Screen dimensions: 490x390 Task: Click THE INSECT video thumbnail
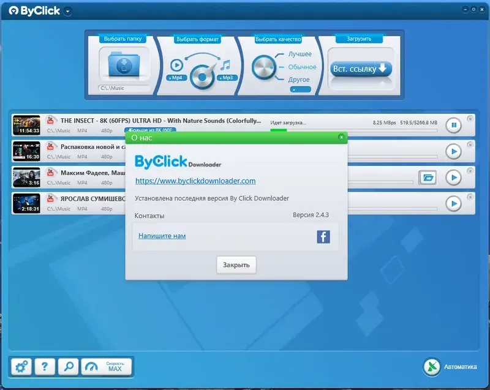pos(26,126)
